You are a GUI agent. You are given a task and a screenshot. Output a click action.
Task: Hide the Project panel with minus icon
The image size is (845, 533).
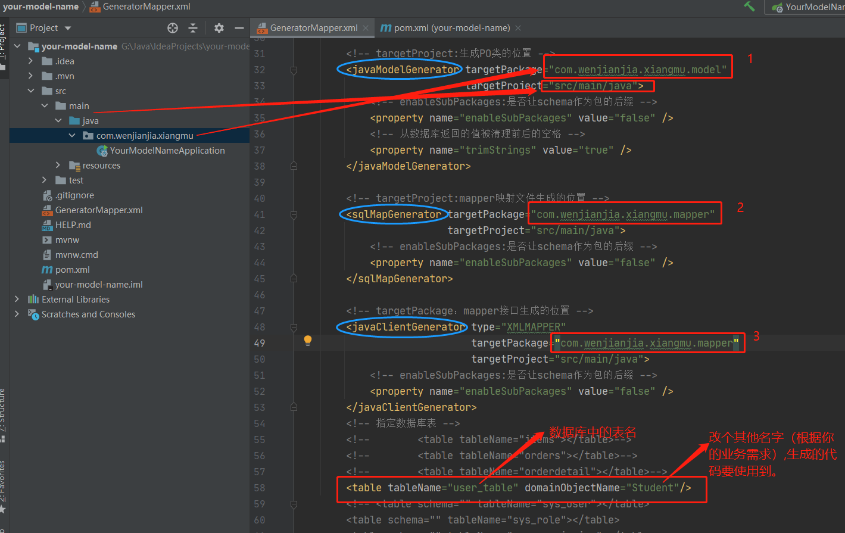click(x=239, y=28)
